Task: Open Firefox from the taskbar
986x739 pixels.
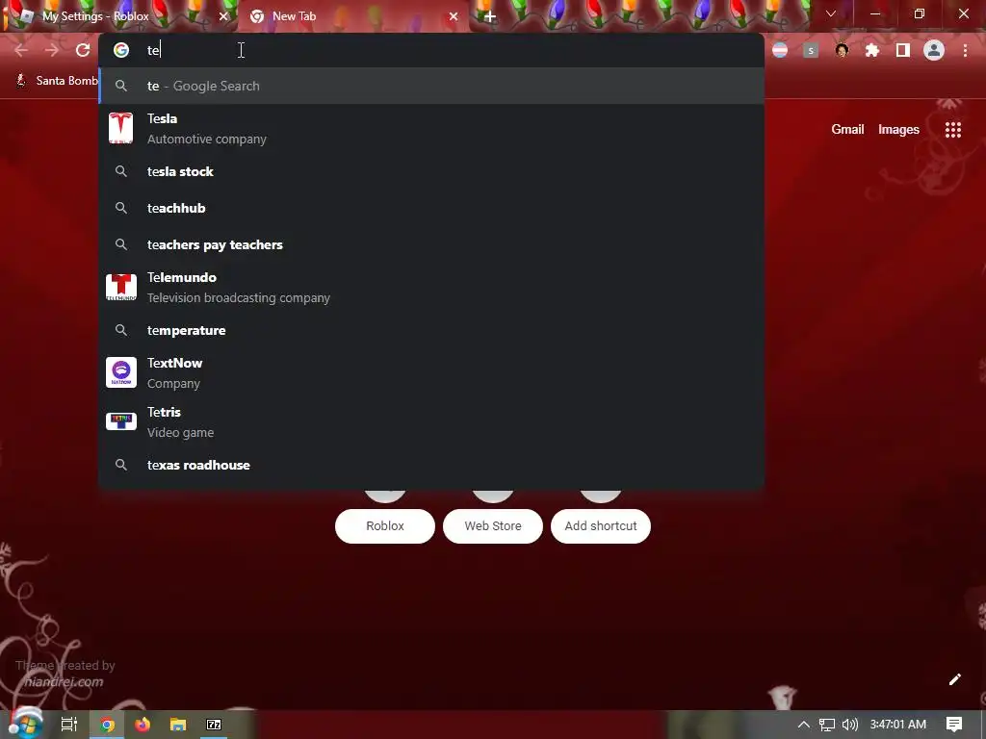Action: [143, 725]
